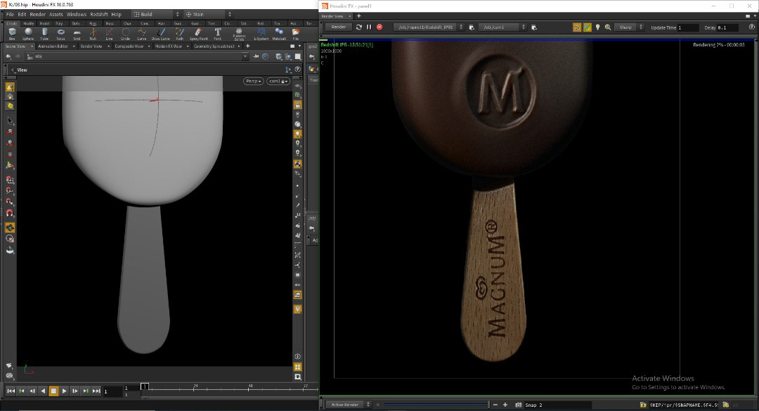This screenshot has width=759, height=411.
Task: Open the Persp viewport dropdown
Action: point(253,81)
